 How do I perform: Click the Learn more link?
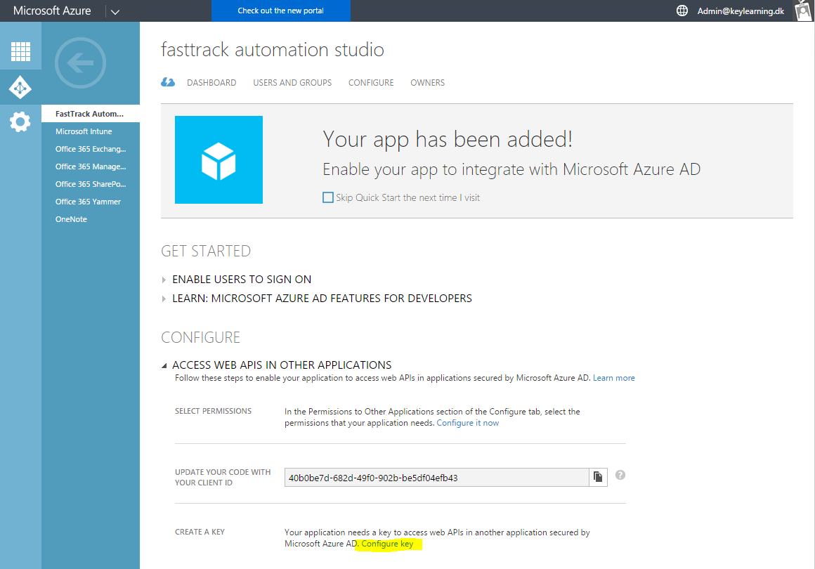coord(614,378)
